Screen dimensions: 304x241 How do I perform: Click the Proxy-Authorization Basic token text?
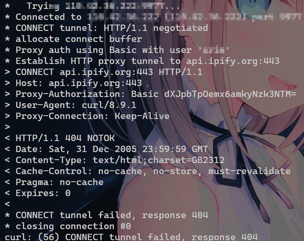[x=230, y=94]
